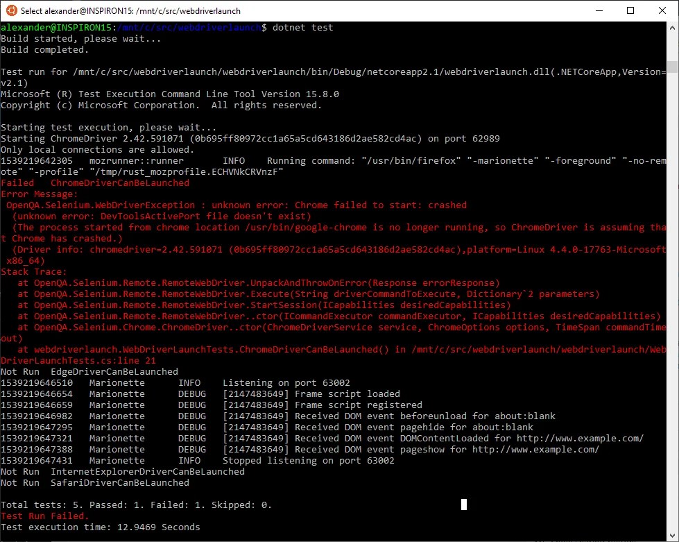
Task: Click 'Only local connections are allowed.' line
Action: pyautogui.click(x=97, y=149)
